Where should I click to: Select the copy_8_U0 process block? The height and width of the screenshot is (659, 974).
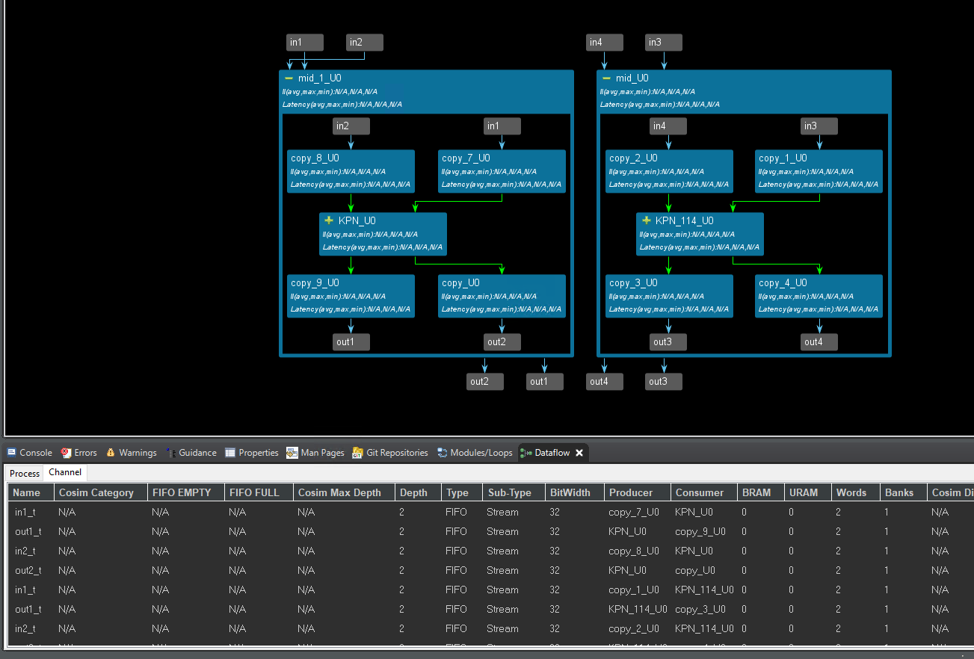click(x=351, y=171)
